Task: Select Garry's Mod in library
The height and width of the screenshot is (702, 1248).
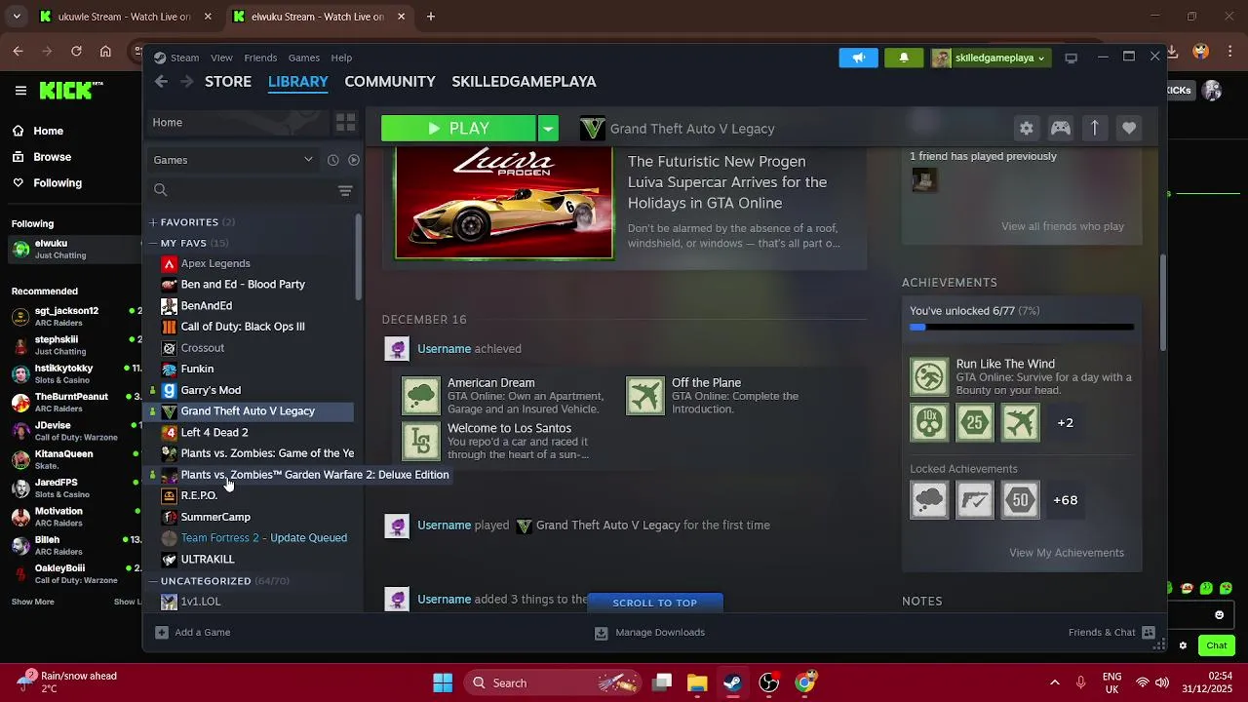Action: 211,390
